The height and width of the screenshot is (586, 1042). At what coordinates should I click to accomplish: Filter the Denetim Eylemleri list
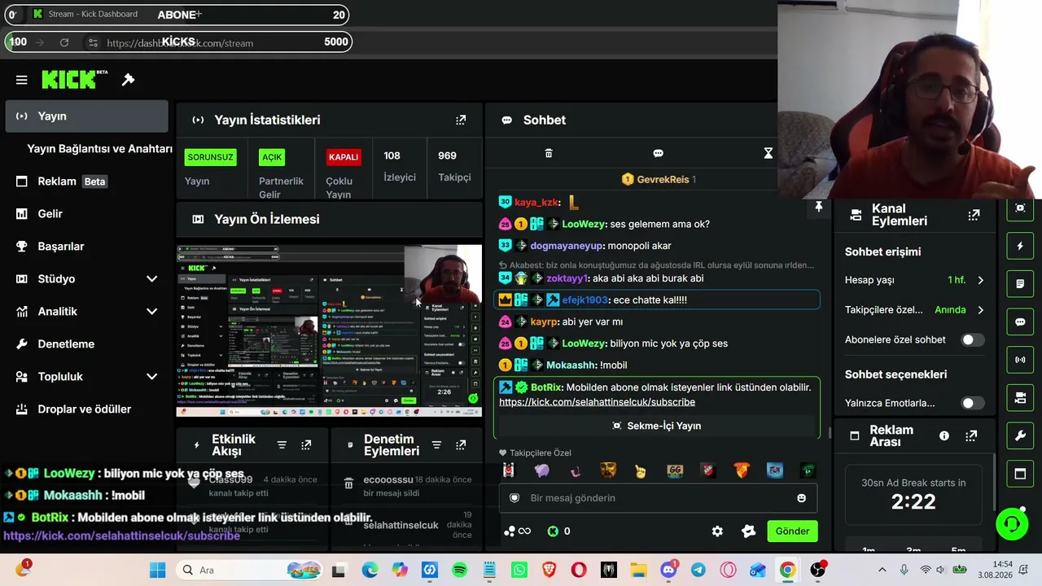(436, 445)
